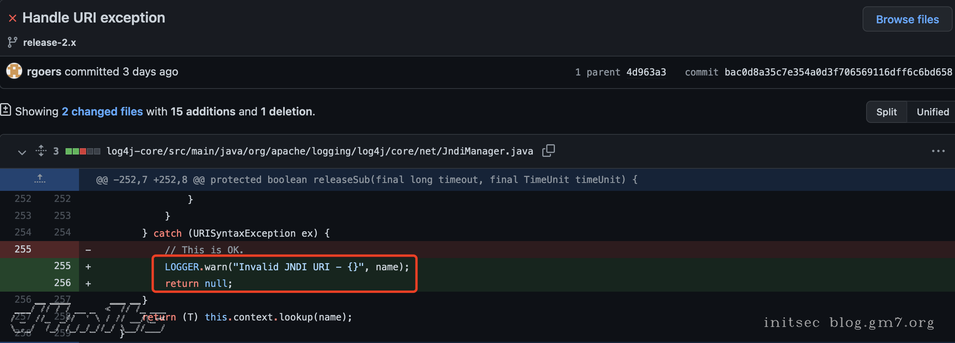Switch to Split diff view
Viewport: 955px width, 343px height.
point(886,112)
